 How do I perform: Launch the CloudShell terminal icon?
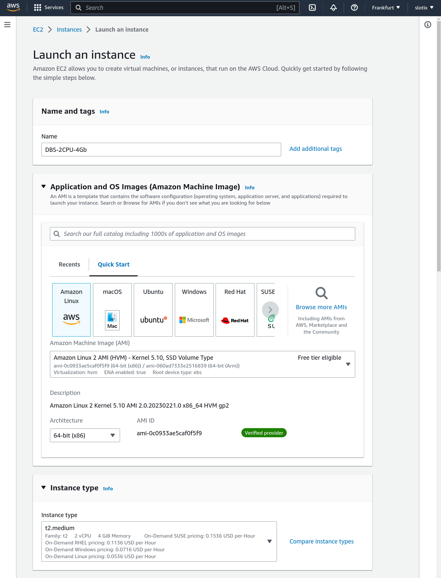pyautogui.click(x=312, y=7)
